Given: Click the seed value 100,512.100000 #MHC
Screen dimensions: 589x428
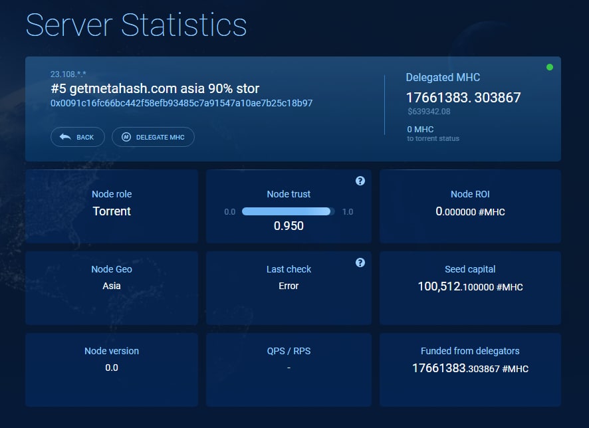Looking at the screenshot, I should coord(470,287).
